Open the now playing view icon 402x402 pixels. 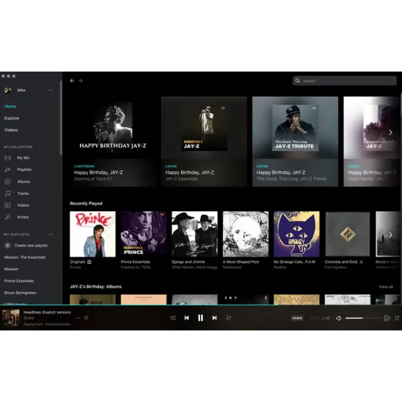click(387, 318)
